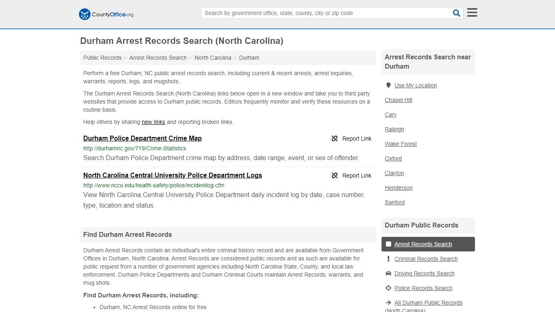
Task: Click the Arrest Records Search near Durham heading
Action: point(428,62)
